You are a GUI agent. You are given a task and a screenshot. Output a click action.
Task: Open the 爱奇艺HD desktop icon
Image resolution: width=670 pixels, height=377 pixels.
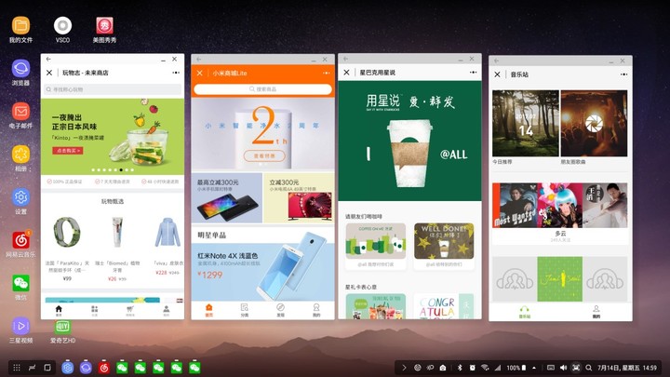(x=62, y=327)
